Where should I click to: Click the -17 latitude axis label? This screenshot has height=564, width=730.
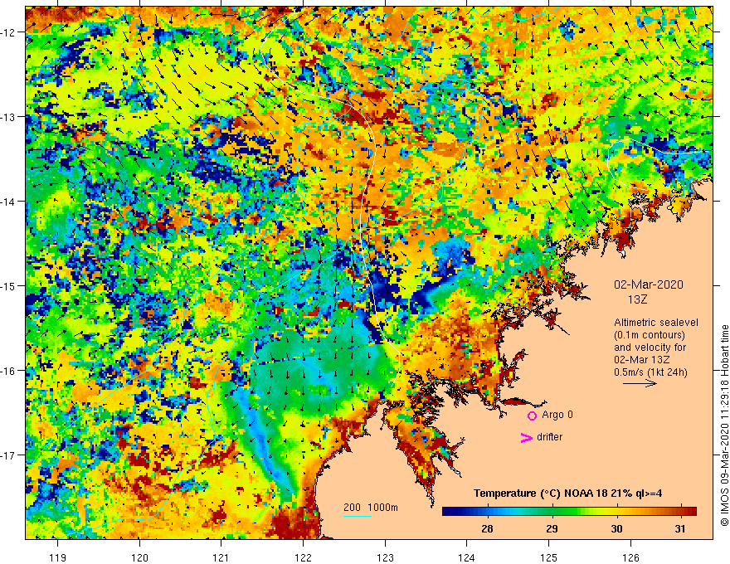click(8, 455)
